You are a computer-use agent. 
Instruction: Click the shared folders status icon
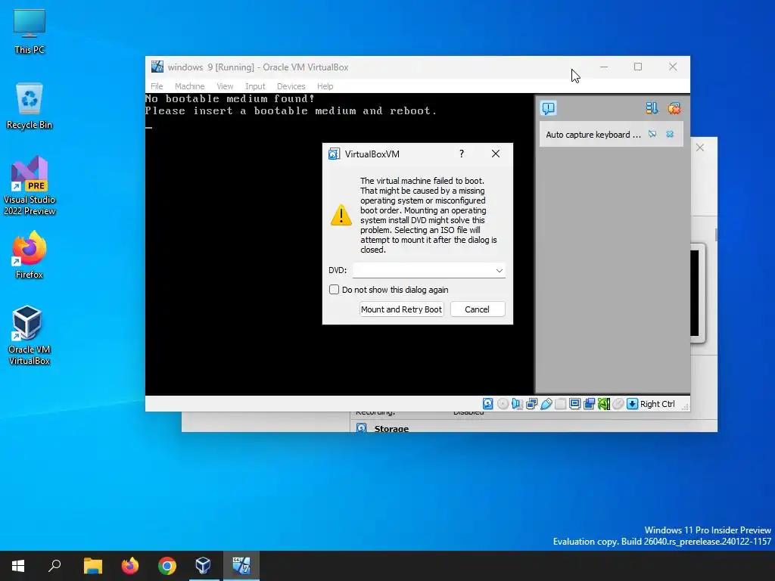[561, 404]
